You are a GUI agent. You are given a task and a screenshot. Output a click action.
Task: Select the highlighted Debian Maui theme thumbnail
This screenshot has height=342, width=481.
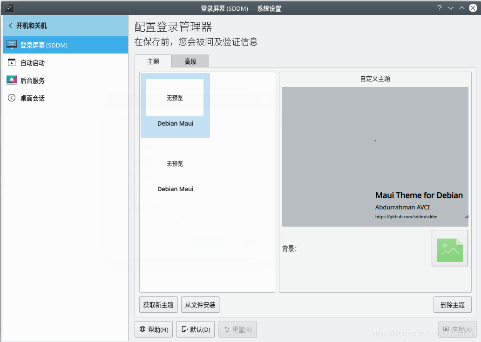(x=175, y=105)
